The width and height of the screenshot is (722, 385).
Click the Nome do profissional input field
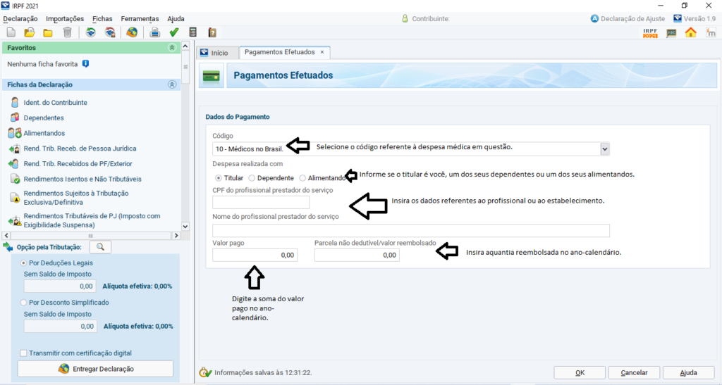click(x=411, y=231)
